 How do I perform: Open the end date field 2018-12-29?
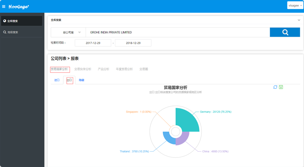coord(133,43)
